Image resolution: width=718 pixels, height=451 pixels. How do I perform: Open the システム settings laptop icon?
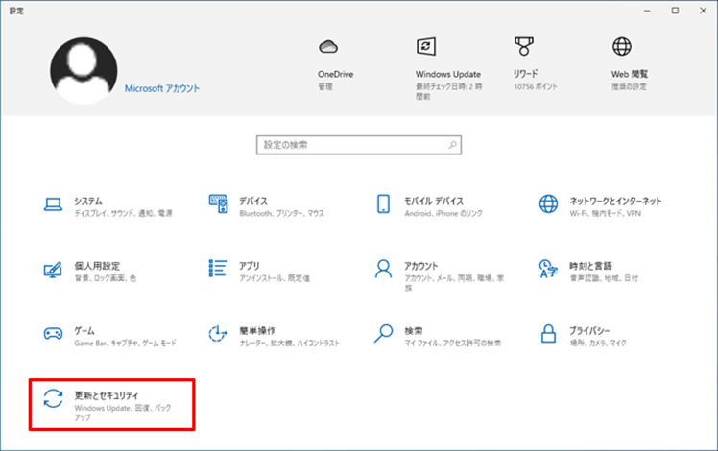coord(53,204)
